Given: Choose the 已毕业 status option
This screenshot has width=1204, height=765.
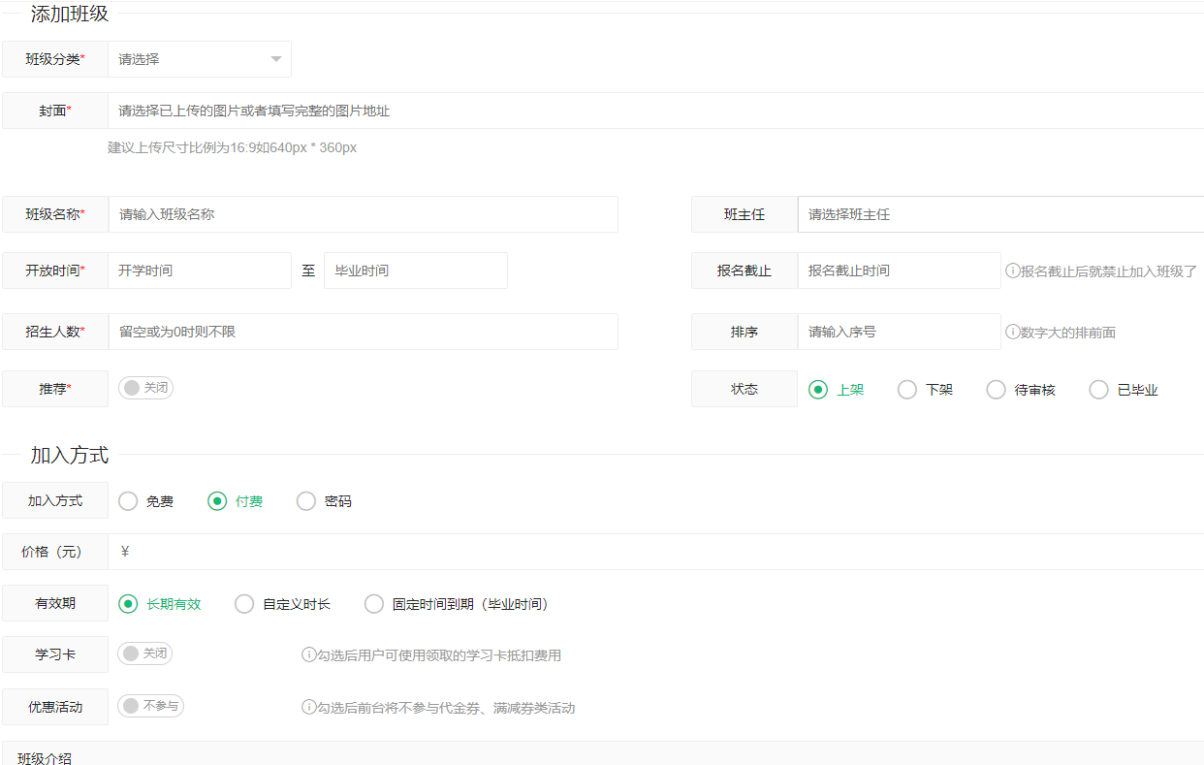Looking at the screenshot, I should point(1098,390).
